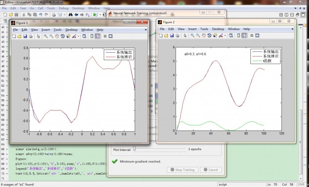The image size is (309, 187).
Task: Toggle Pan hand tool in Figure 1
Action: 57,36
